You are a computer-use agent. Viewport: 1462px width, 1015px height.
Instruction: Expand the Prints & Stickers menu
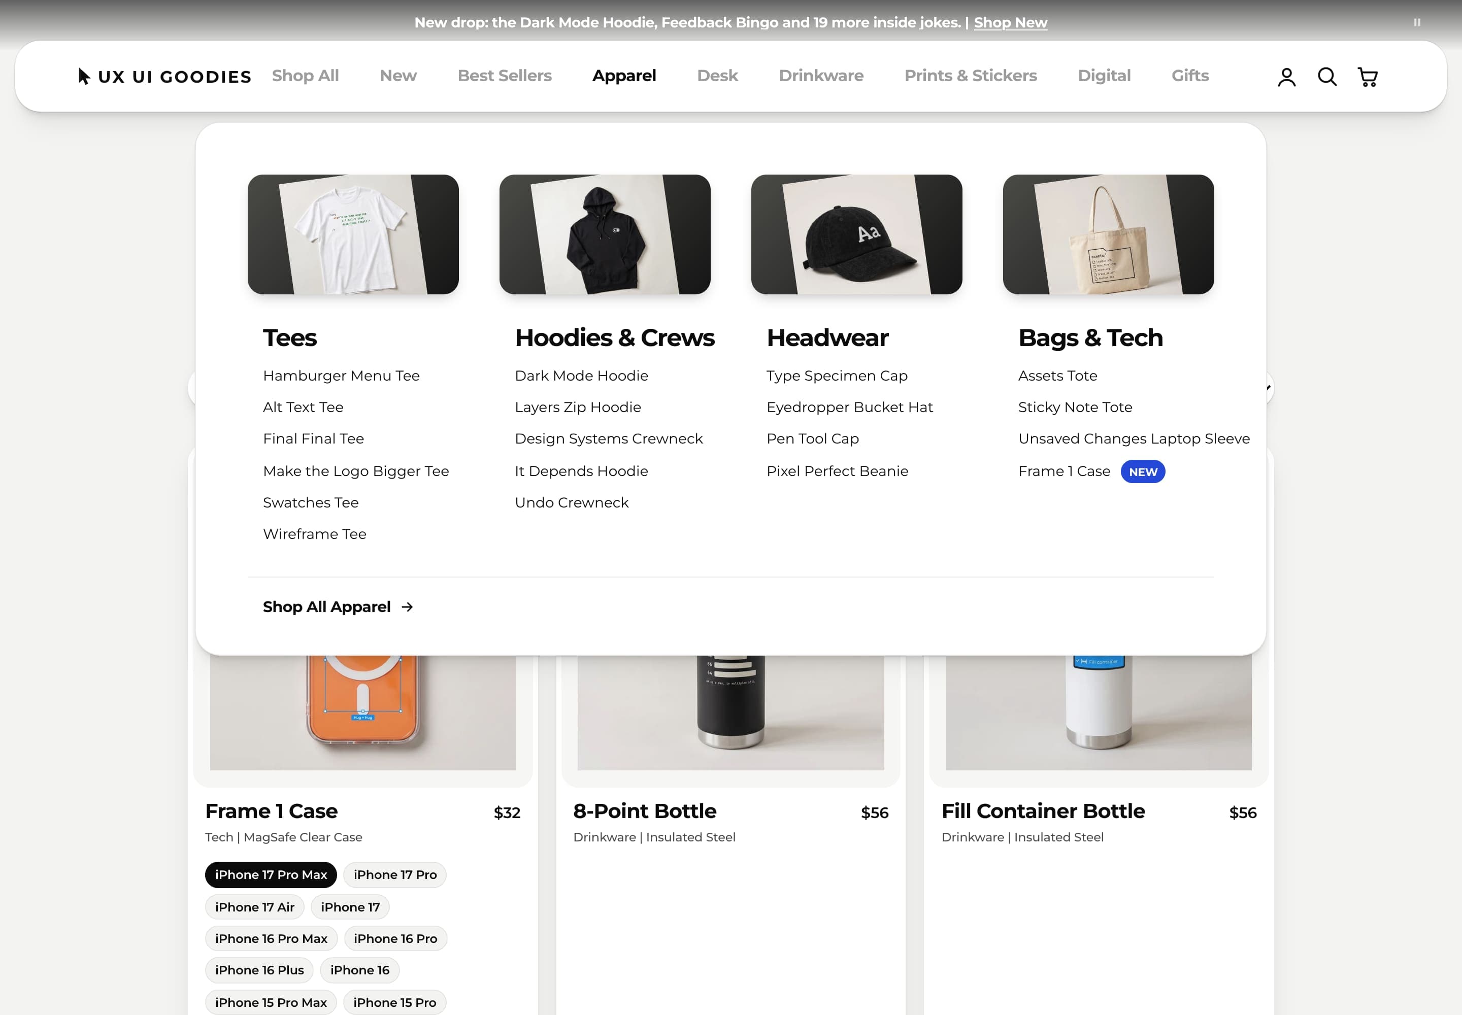coord(971,76)
